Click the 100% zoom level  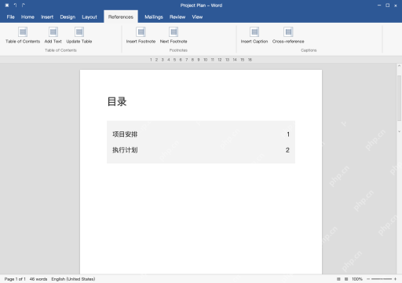point(357,279)
